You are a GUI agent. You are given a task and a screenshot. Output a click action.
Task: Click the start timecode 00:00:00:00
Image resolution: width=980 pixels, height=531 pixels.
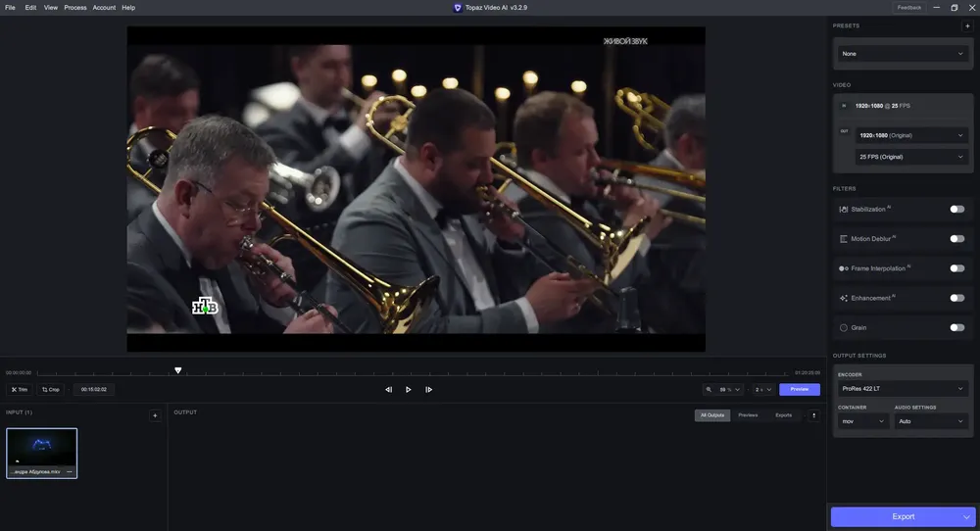18,373
